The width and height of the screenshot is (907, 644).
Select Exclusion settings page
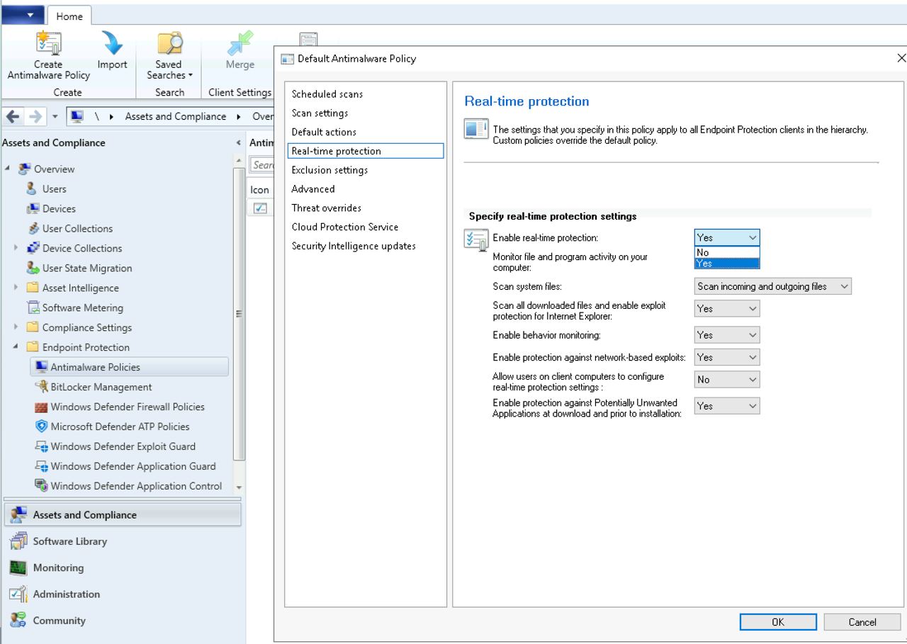[329, 170]
